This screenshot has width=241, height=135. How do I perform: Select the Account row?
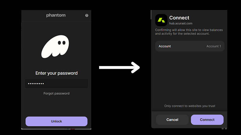click(x=189, y=46)
